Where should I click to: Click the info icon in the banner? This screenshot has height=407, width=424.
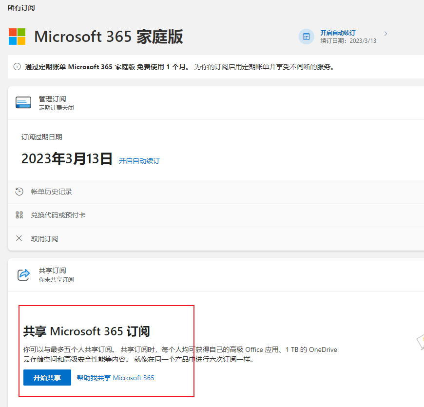(x=17, y=67)
